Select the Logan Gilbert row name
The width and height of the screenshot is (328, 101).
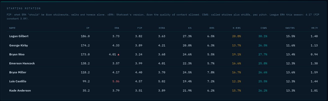[x=19, y=36]
